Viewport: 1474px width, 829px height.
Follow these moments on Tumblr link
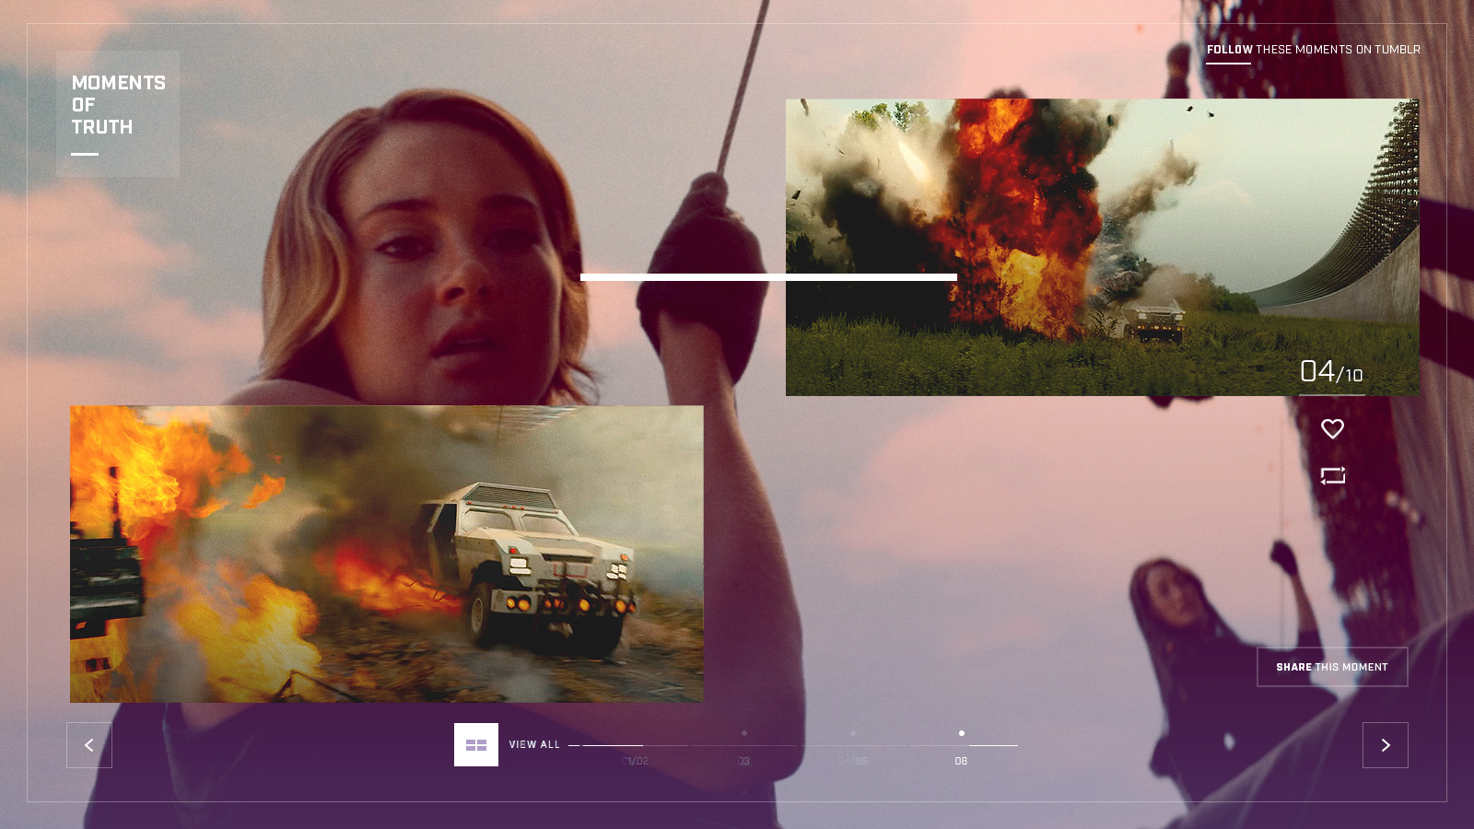pyautogui.click(x=1314, y=50)
